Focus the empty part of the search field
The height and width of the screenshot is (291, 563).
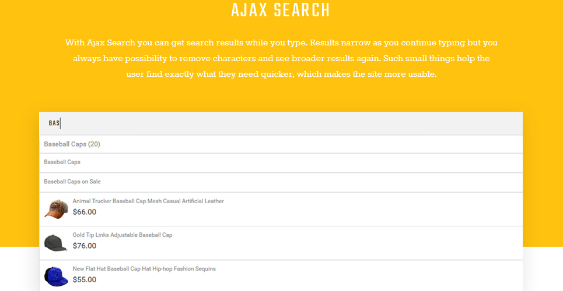(291, 123)
